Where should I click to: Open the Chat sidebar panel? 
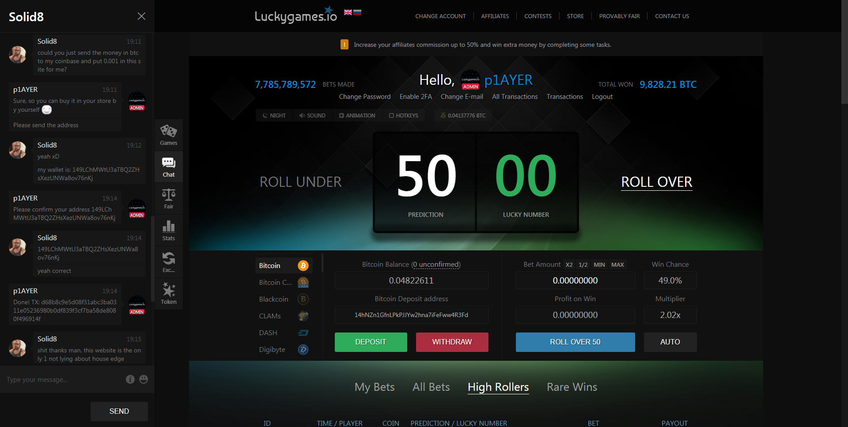[169, 167]
